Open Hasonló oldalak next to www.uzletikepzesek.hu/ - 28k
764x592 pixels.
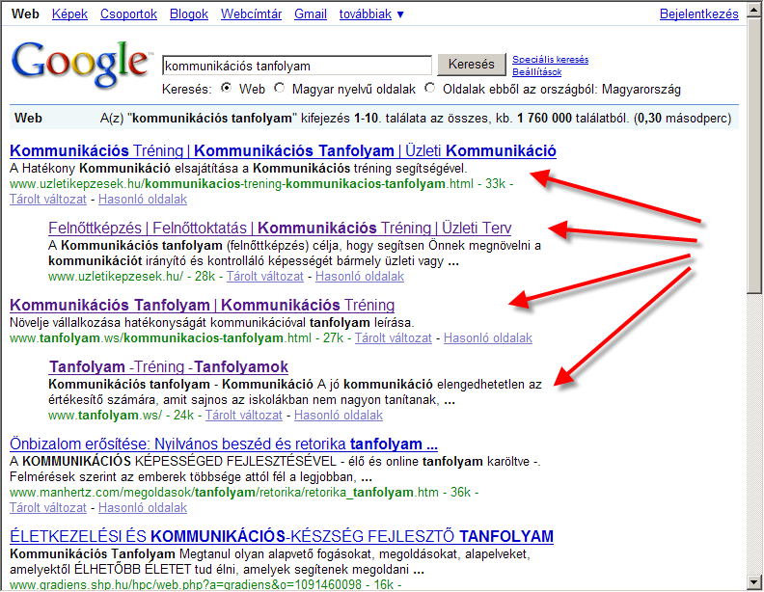click(359, 277)
